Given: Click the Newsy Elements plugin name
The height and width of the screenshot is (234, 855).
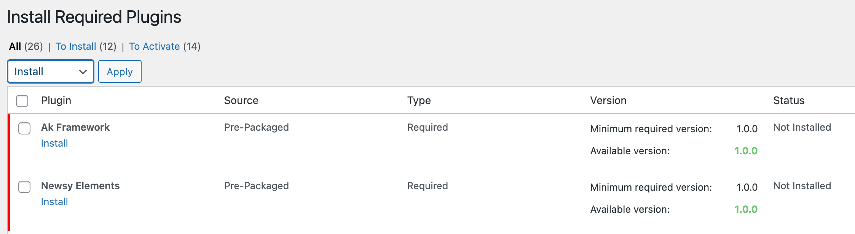Looking at the screenshot, I should pos(80,186).
